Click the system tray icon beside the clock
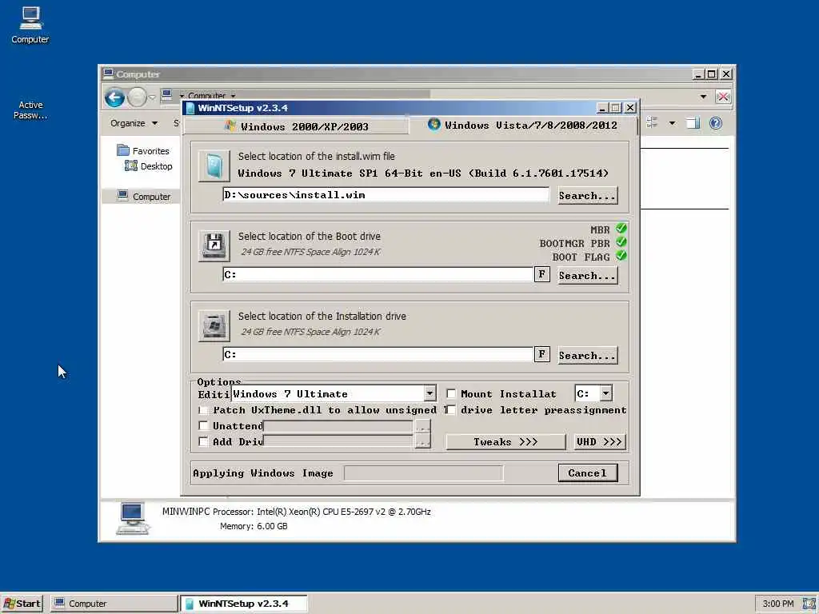 809,604
